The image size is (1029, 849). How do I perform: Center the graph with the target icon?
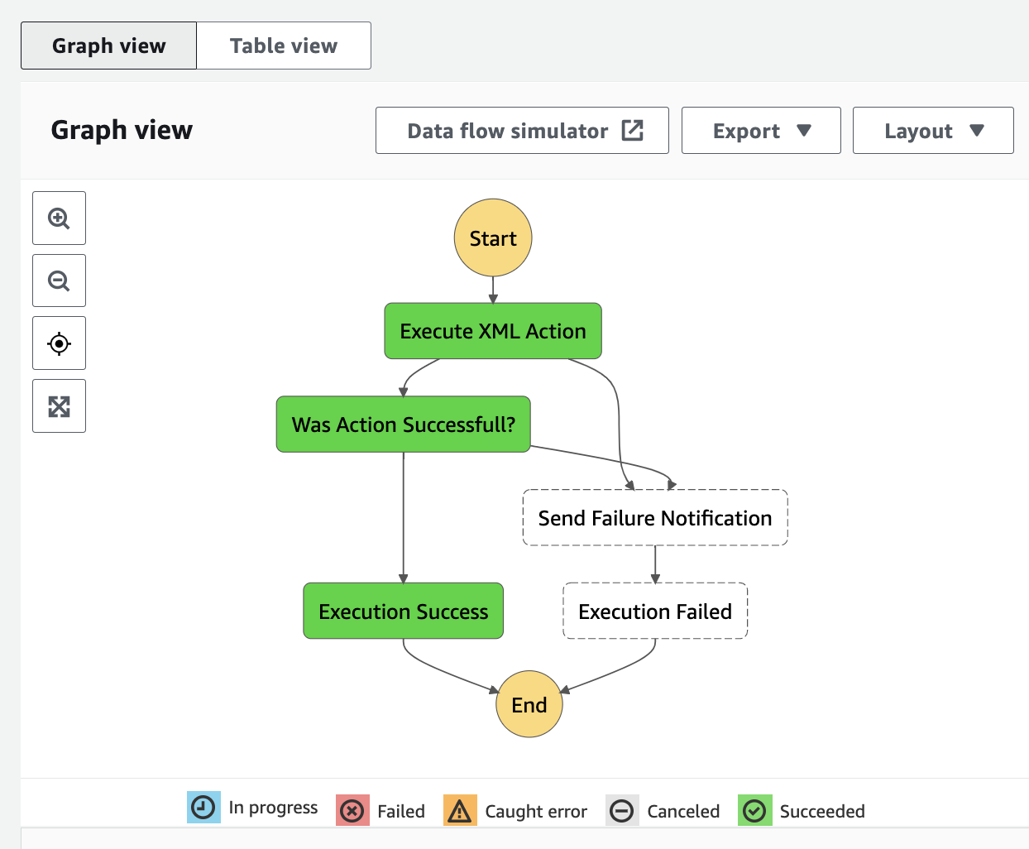click(59, 343)
